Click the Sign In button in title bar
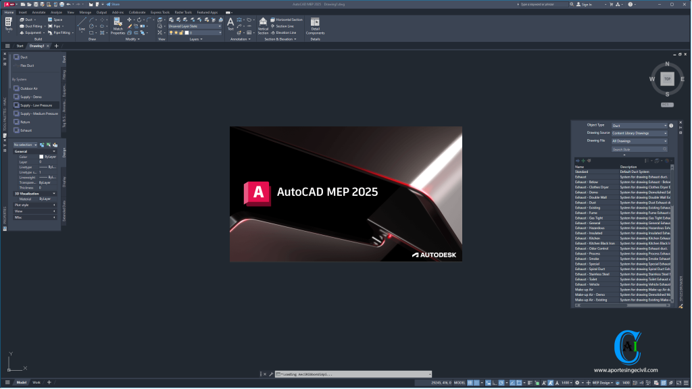The image size is (692, 389). coord(587,4)
